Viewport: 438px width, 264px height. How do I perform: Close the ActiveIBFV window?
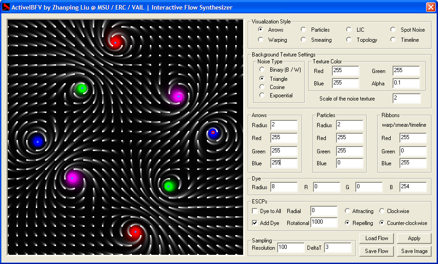click(430, 7)
